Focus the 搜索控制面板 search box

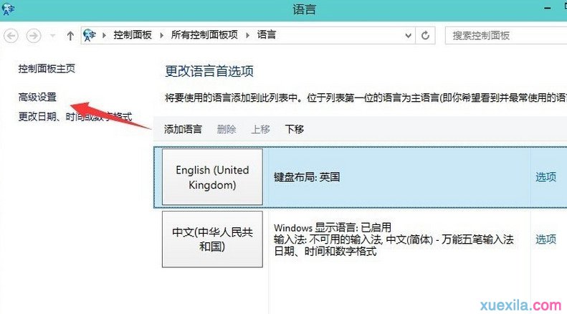[x=506, y=35]
